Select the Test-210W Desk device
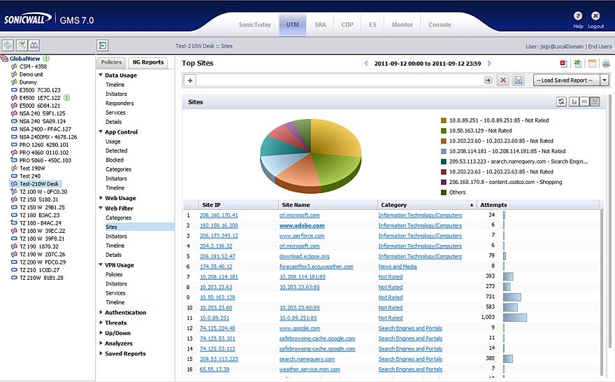The height and width of the screenshot is (382, 615). pos(39,184)
